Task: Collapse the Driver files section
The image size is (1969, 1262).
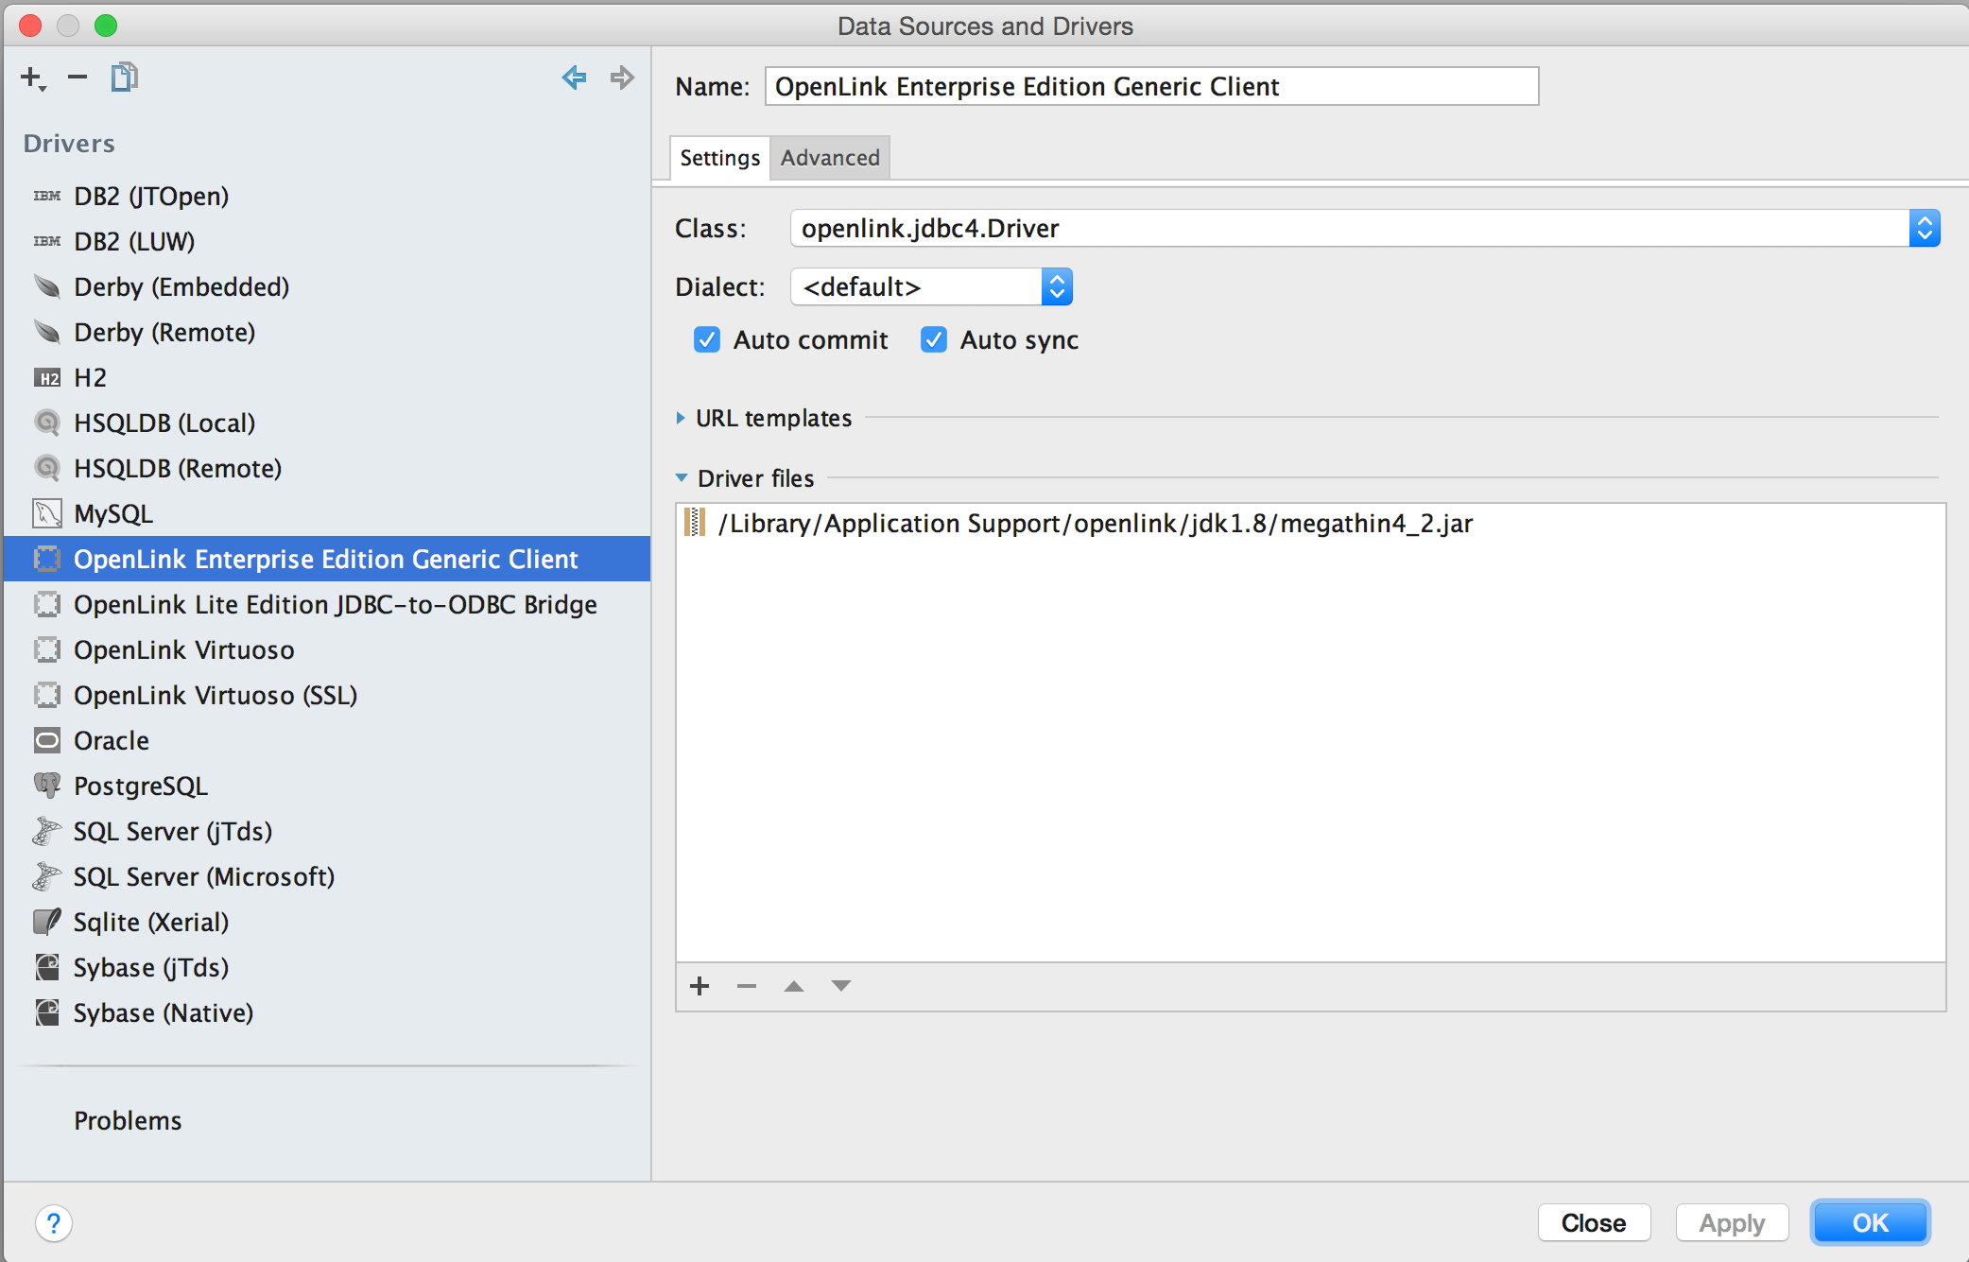Action: 682,478
